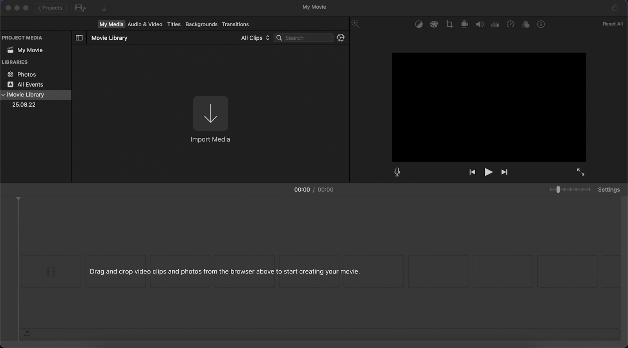Click the timeline playhead marker
The width and height of the screenshot is (628, 348).
18,199
